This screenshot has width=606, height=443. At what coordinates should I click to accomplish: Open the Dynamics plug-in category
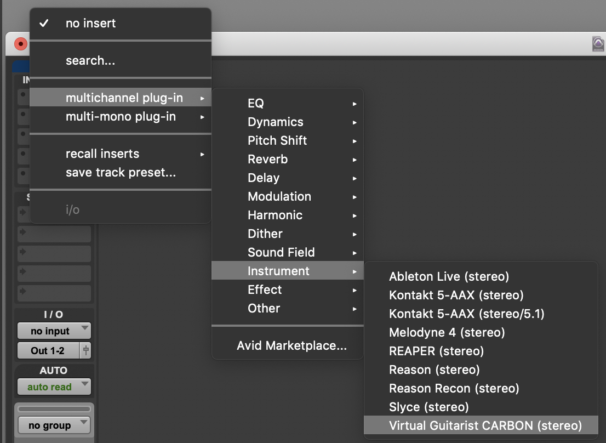288,122
